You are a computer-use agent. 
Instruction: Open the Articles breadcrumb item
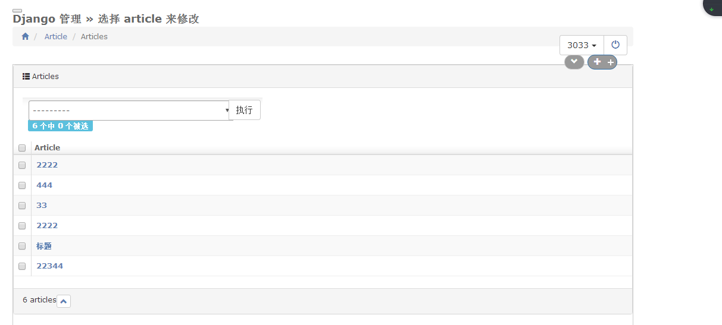(x=94, y=36)
